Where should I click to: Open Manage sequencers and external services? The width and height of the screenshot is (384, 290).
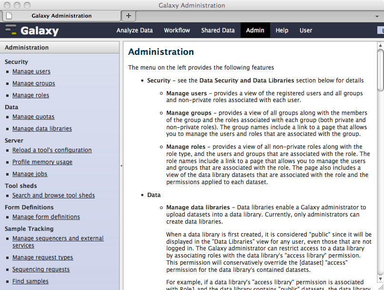click(x=58, y=242)
